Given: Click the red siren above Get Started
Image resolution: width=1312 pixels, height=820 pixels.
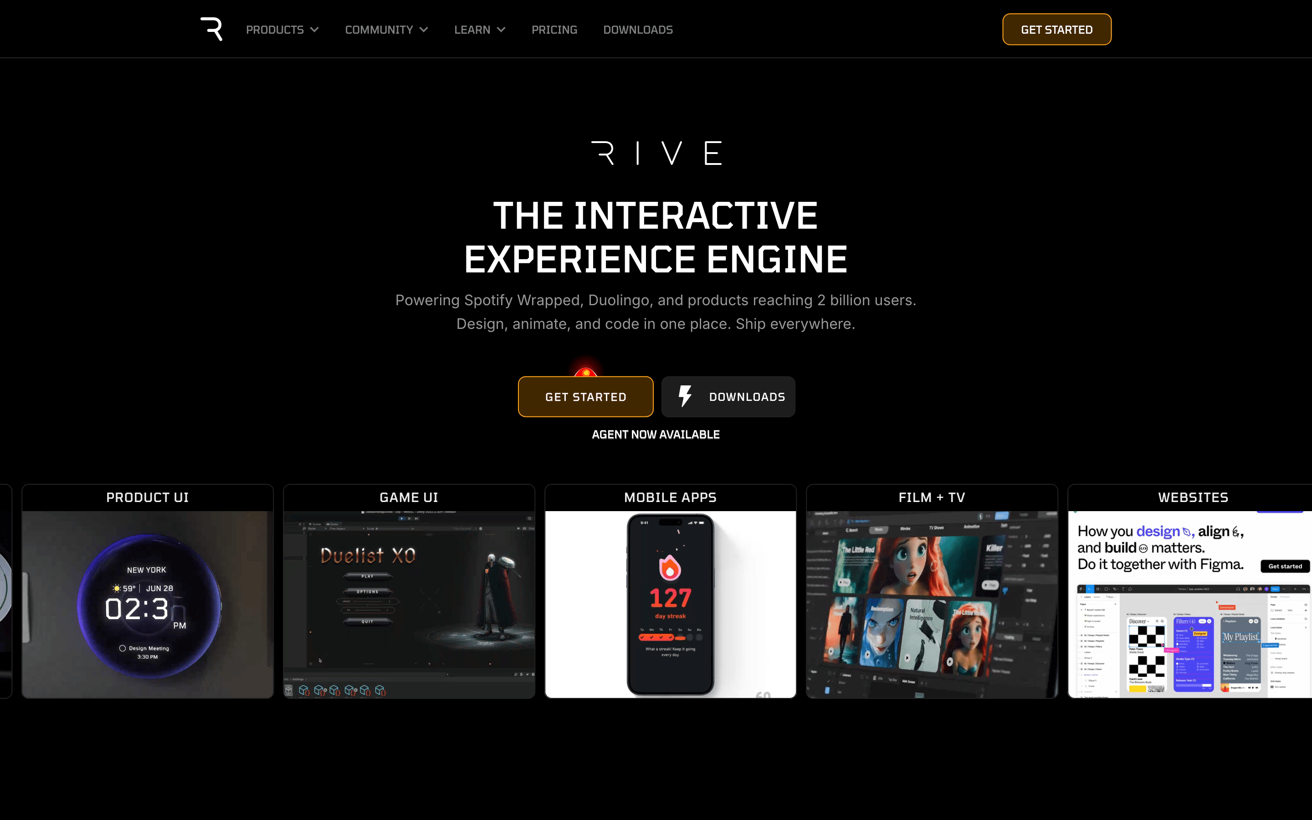Looking at the screenshot, I should [585, 371].
